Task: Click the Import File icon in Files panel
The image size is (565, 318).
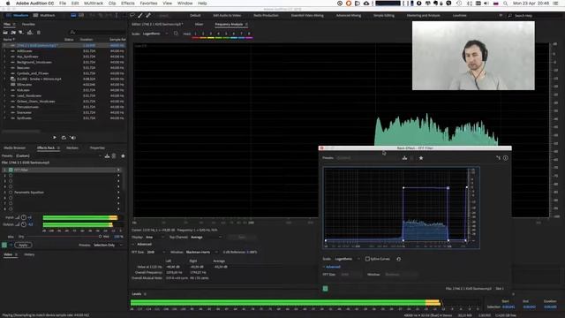Action: coord(13,33)
